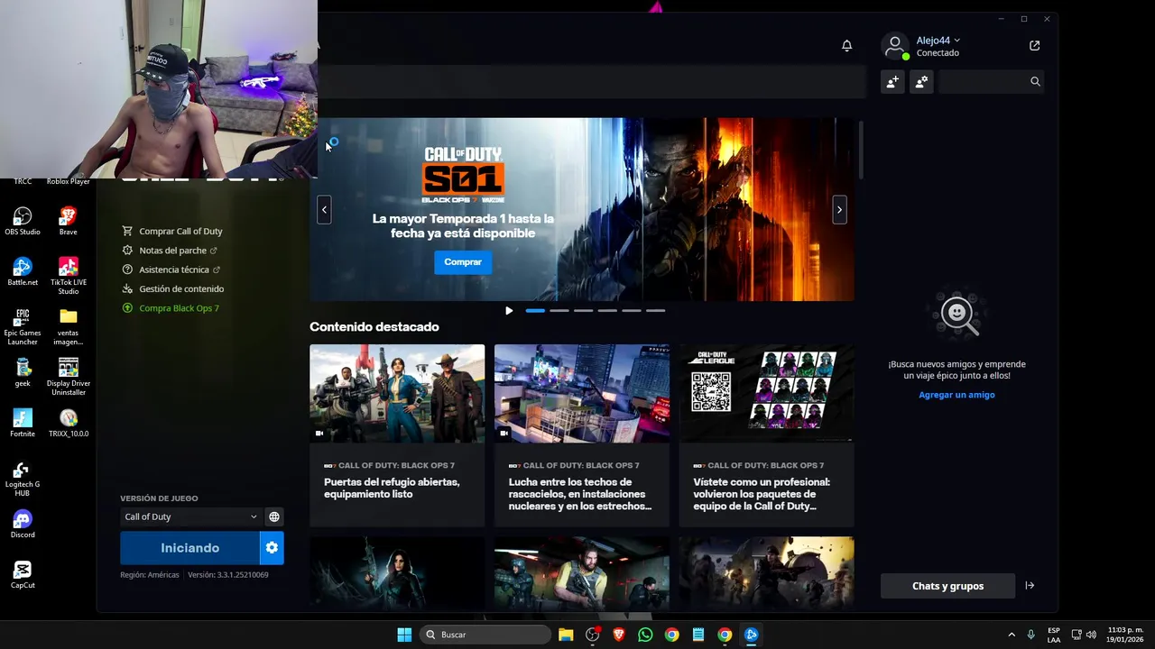The width and height of the screenshot is (1155, 649).
Task: Select the third carousel indicator
Action: pyautogui.click(x=583, y=311)
